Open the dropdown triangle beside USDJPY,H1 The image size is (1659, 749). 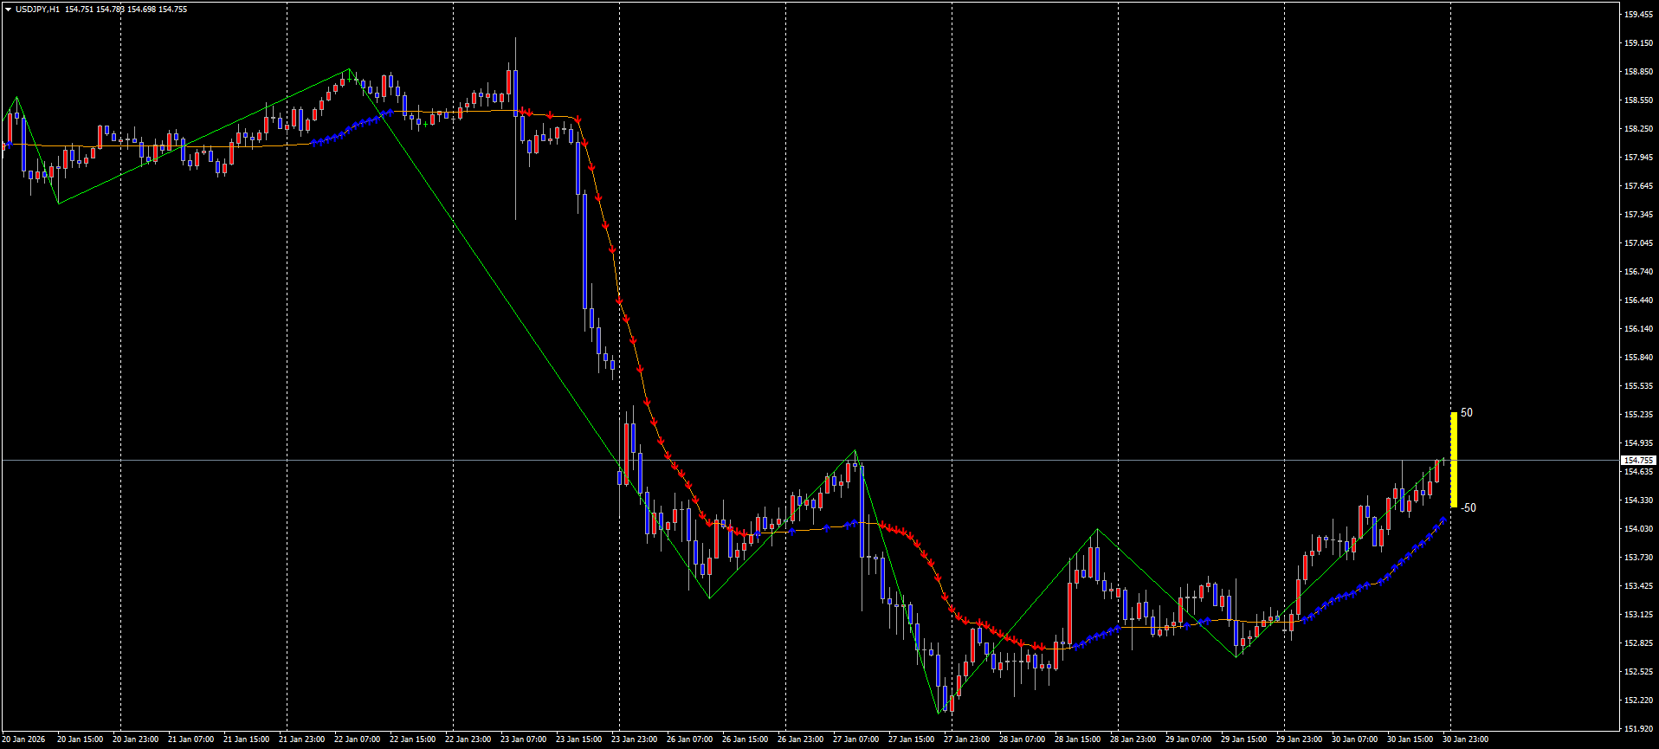click(9, 10)
